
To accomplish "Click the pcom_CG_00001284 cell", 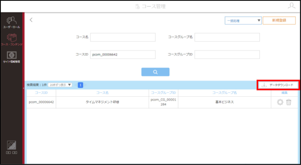I will pos(164,102).
